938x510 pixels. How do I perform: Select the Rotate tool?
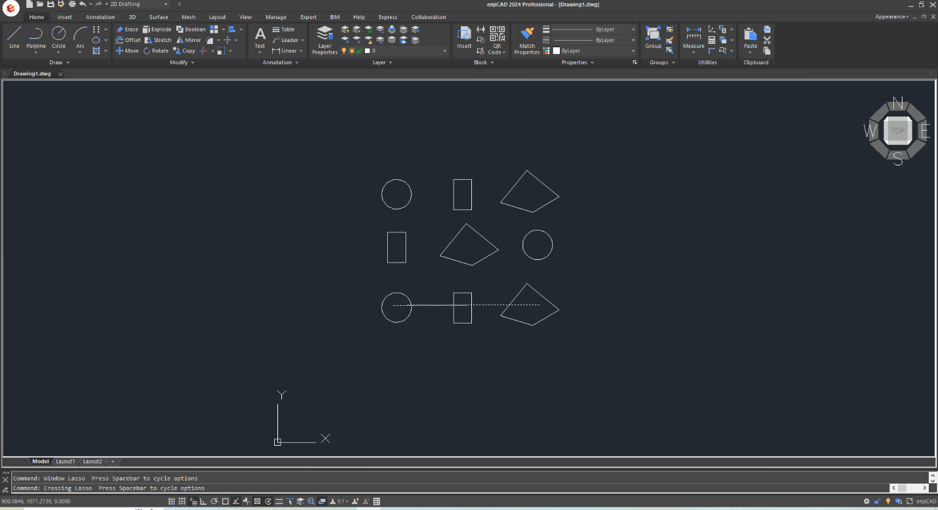pos(156,51)
